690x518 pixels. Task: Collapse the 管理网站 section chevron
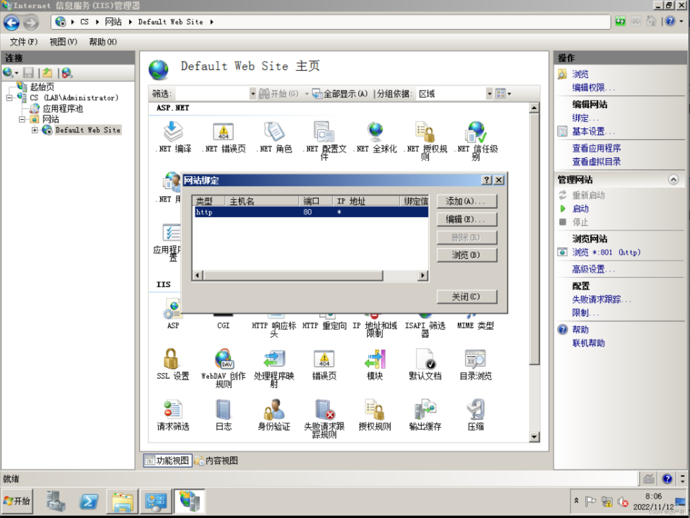[673, 180]
